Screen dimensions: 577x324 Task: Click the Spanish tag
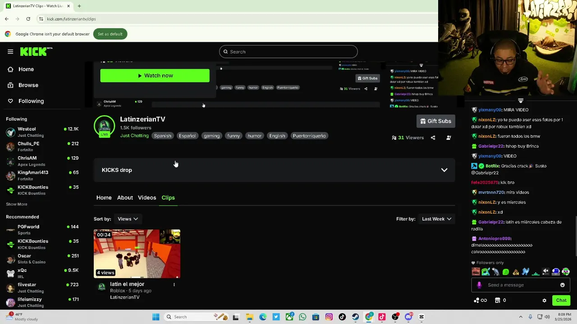163,136
